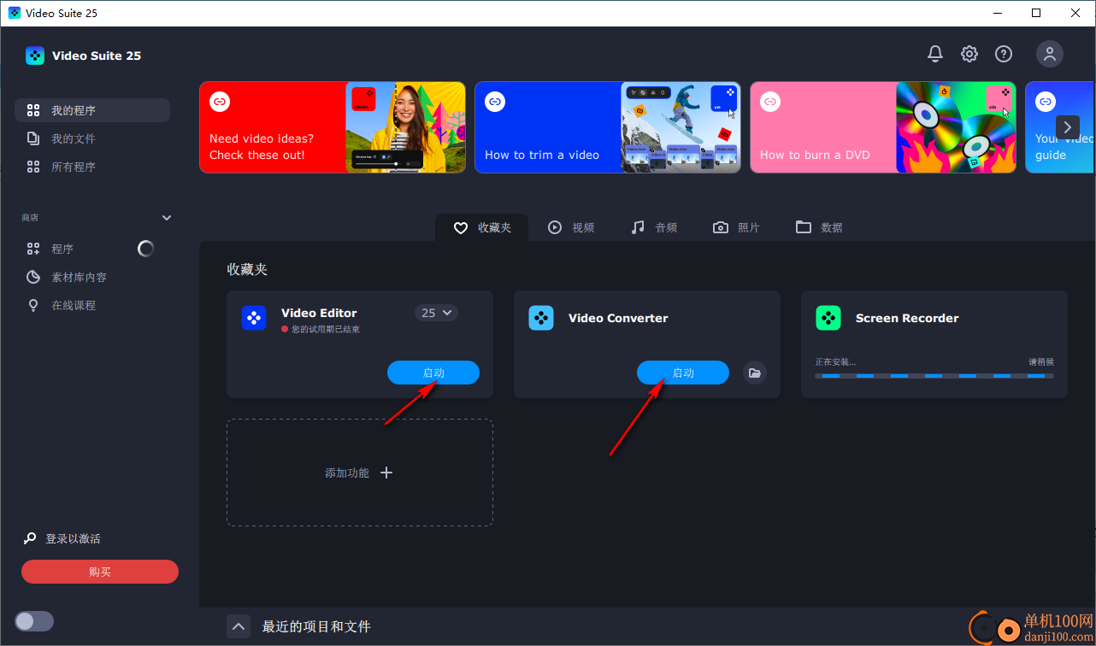Click the red 购买 button
The width and height of the screenshot is (1096, 646).
(x=100, y=572)
